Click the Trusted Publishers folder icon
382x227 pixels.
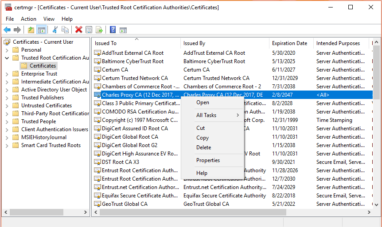[x=16, y=98]
